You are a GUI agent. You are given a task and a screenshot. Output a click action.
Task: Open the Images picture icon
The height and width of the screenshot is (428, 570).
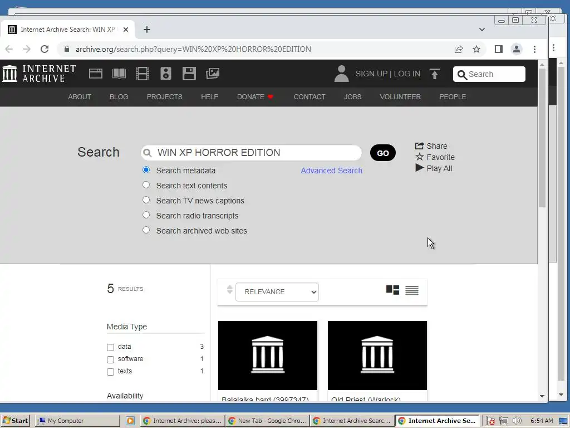click(213, 74)
